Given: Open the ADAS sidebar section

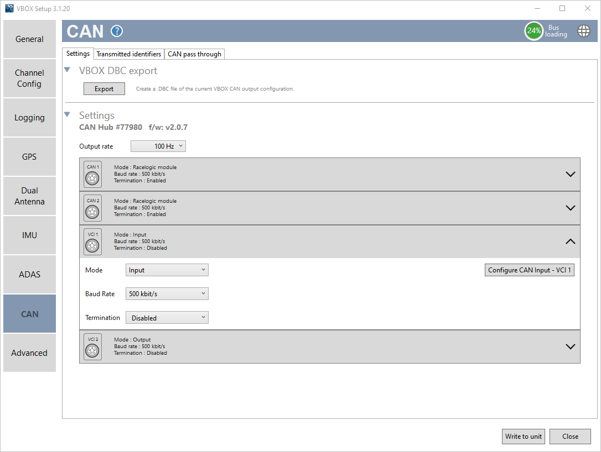Looking at the screenshot, I should pyautogui.click(x=29, y=275).
